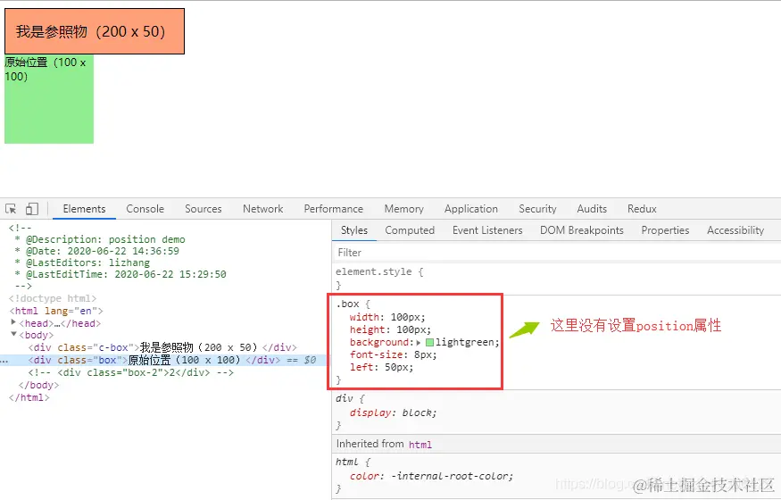This screenshot has height=500, width=781.
Task: Click the element.style rule block
Action: pyautogui.click(x=556, y=279)
